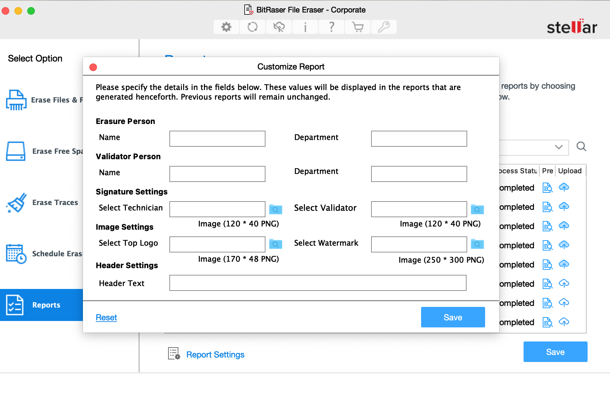
Task: Preview report in fifth completed row
Action: (548, 265)
